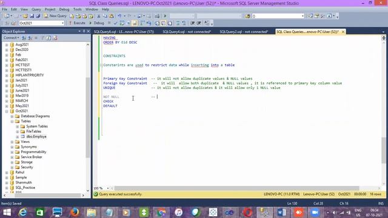Screen dimensions: 388x218
Task: Close the Object Explorer panel
Action: tap(89, 31)
